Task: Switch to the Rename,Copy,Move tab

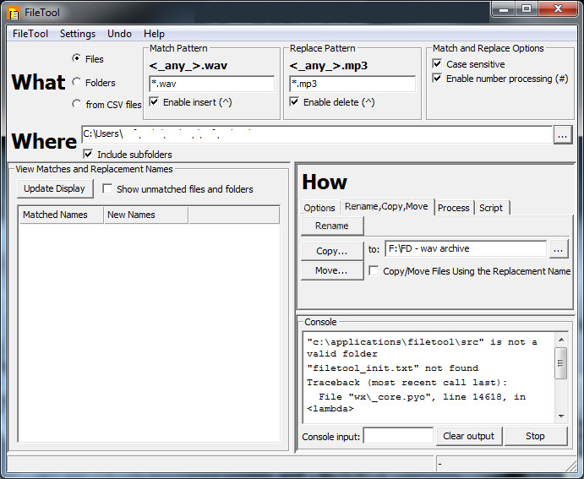Action: (x=386, y=207)
